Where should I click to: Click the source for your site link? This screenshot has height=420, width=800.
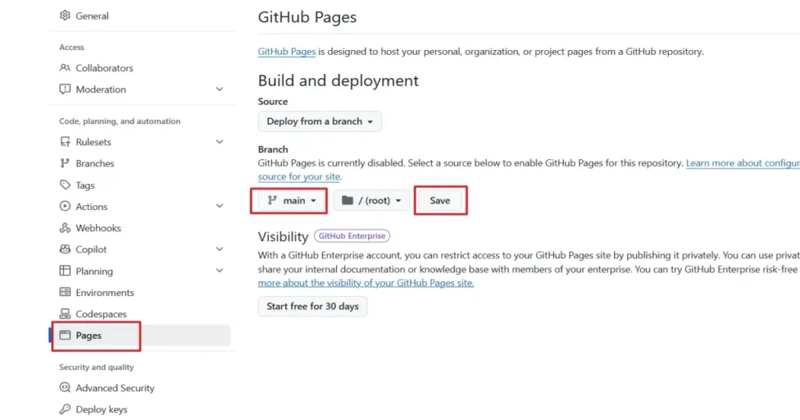299,176
